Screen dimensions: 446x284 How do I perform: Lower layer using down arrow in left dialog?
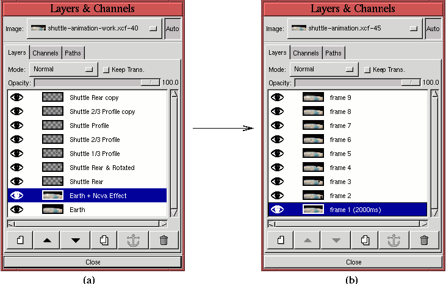tap(75, 240)
